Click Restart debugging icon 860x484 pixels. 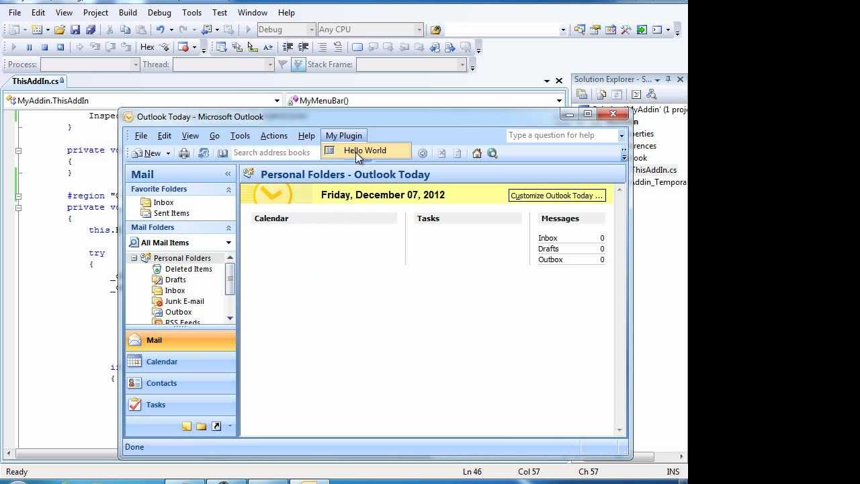[60, 47]
